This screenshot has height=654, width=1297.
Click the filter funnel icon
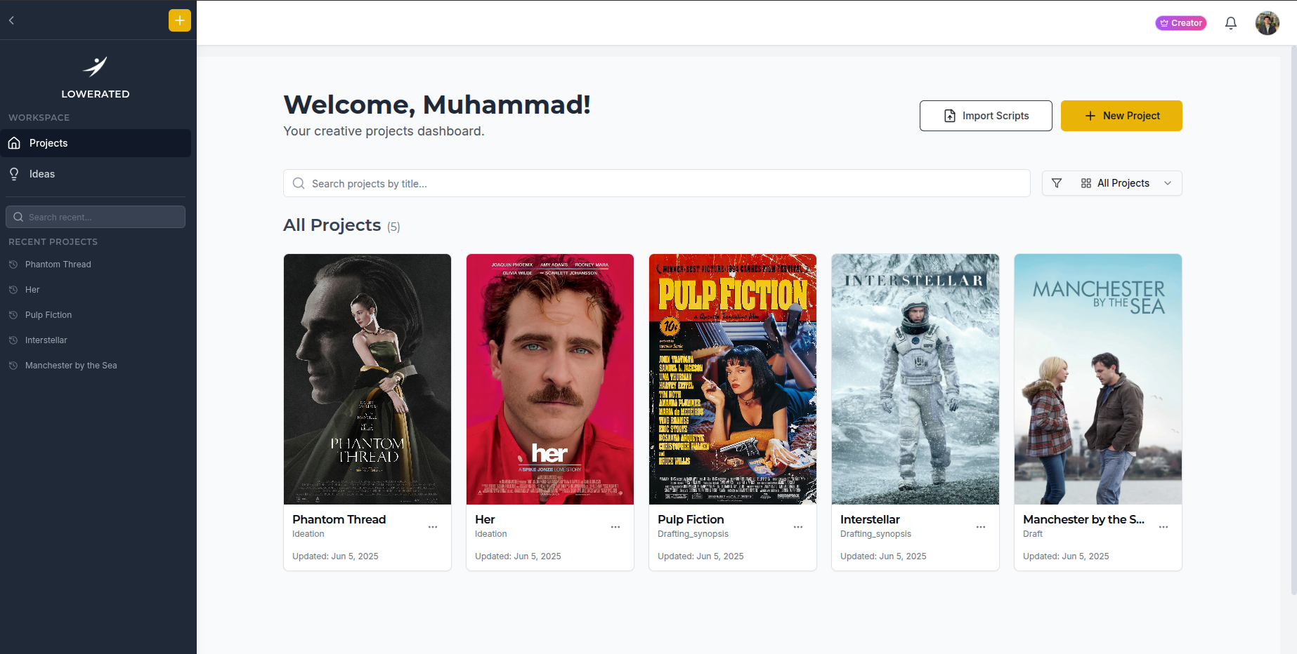(1057, 183)
